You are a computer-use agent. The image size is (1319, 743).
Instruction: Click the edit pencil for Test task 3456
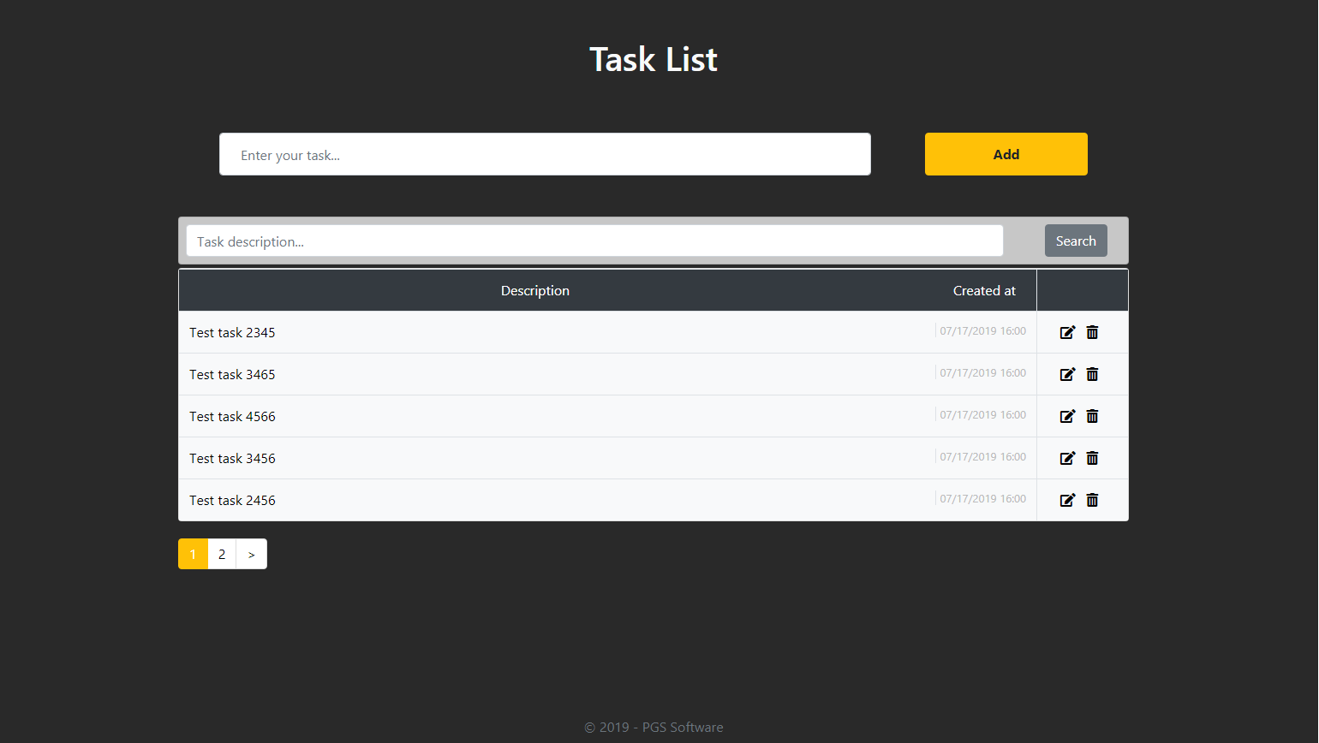click(1067, 458)
